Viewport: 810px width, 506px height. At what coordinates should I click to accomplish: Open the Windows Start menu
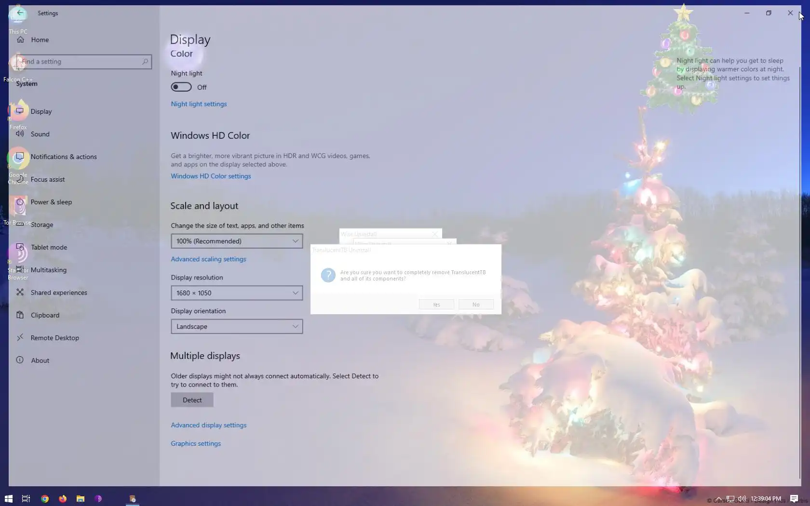click(x=8, y=499)
